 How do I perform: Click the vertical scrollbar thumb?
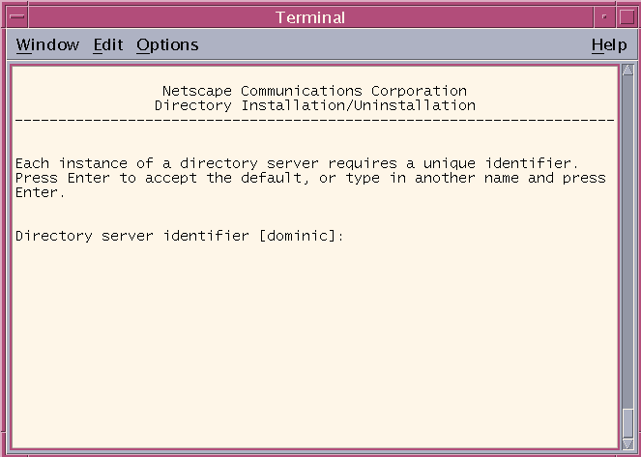tap(627, 423)
